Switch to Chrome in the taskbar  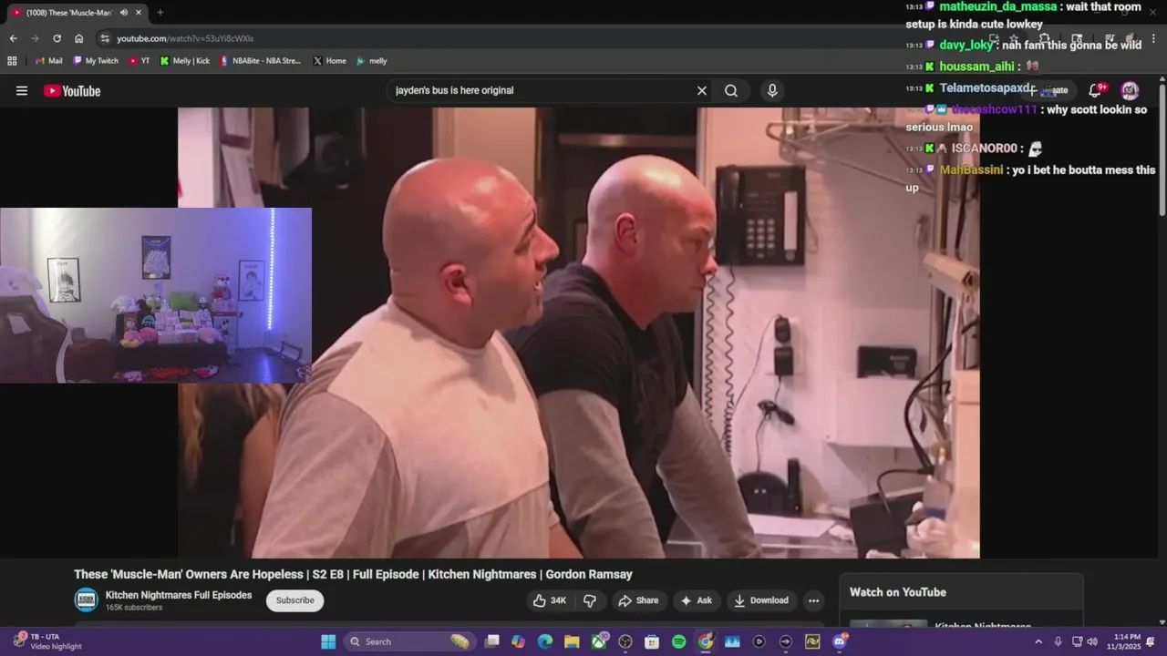706,641
